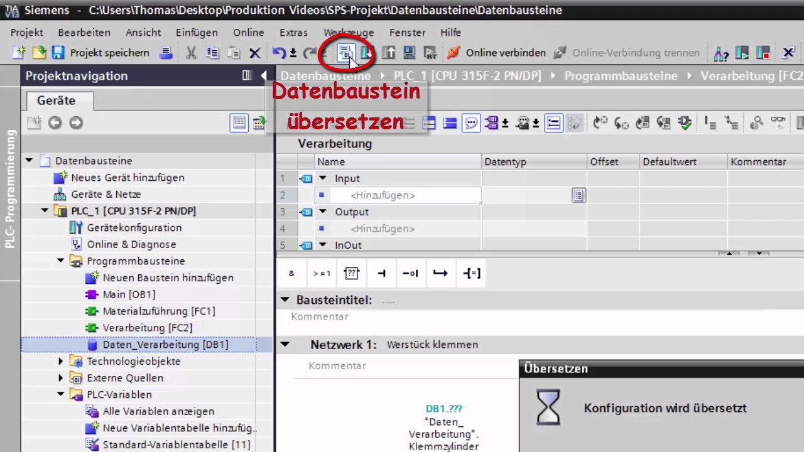The image size is (804, 452).
Task: Click the navigation back arrow icon
Action: (x=55, y=123)
